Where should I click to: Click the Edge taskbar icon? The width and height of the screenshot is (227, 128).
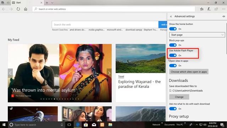(78, 125)
